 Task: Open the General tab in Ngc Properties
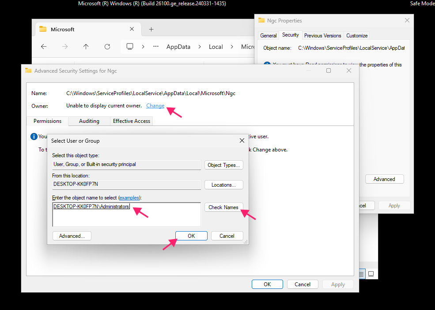(268, 35)
